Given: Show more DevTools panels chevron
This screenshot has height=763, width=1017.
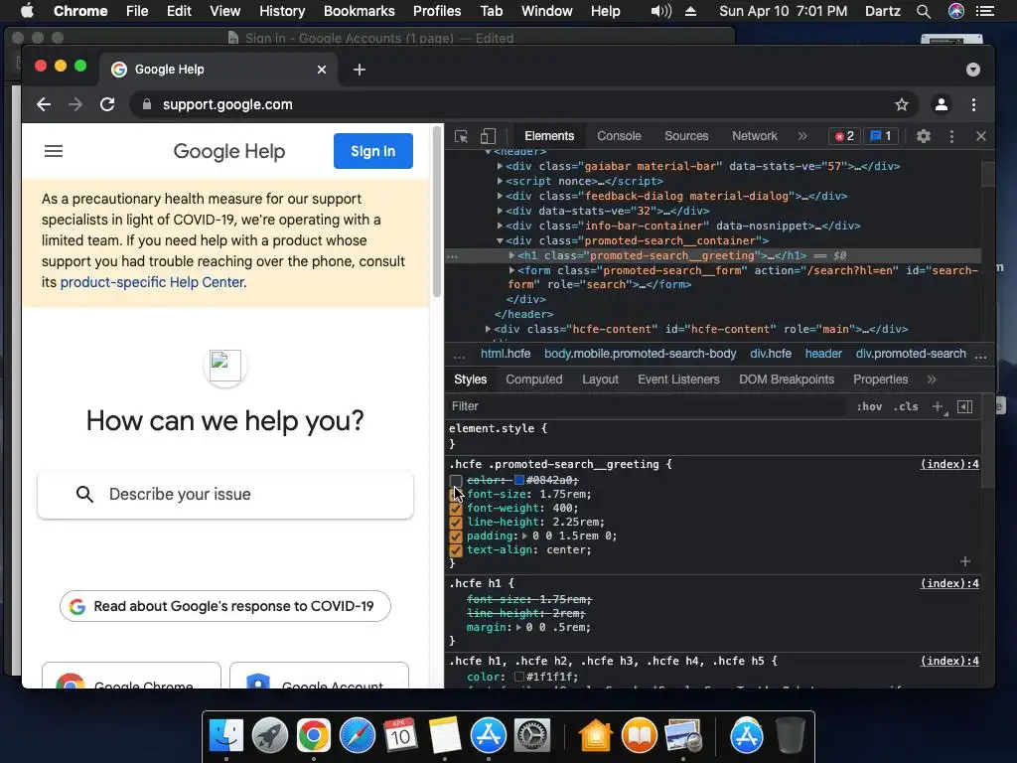Looking at the screenshot, I should pos(802,136).
